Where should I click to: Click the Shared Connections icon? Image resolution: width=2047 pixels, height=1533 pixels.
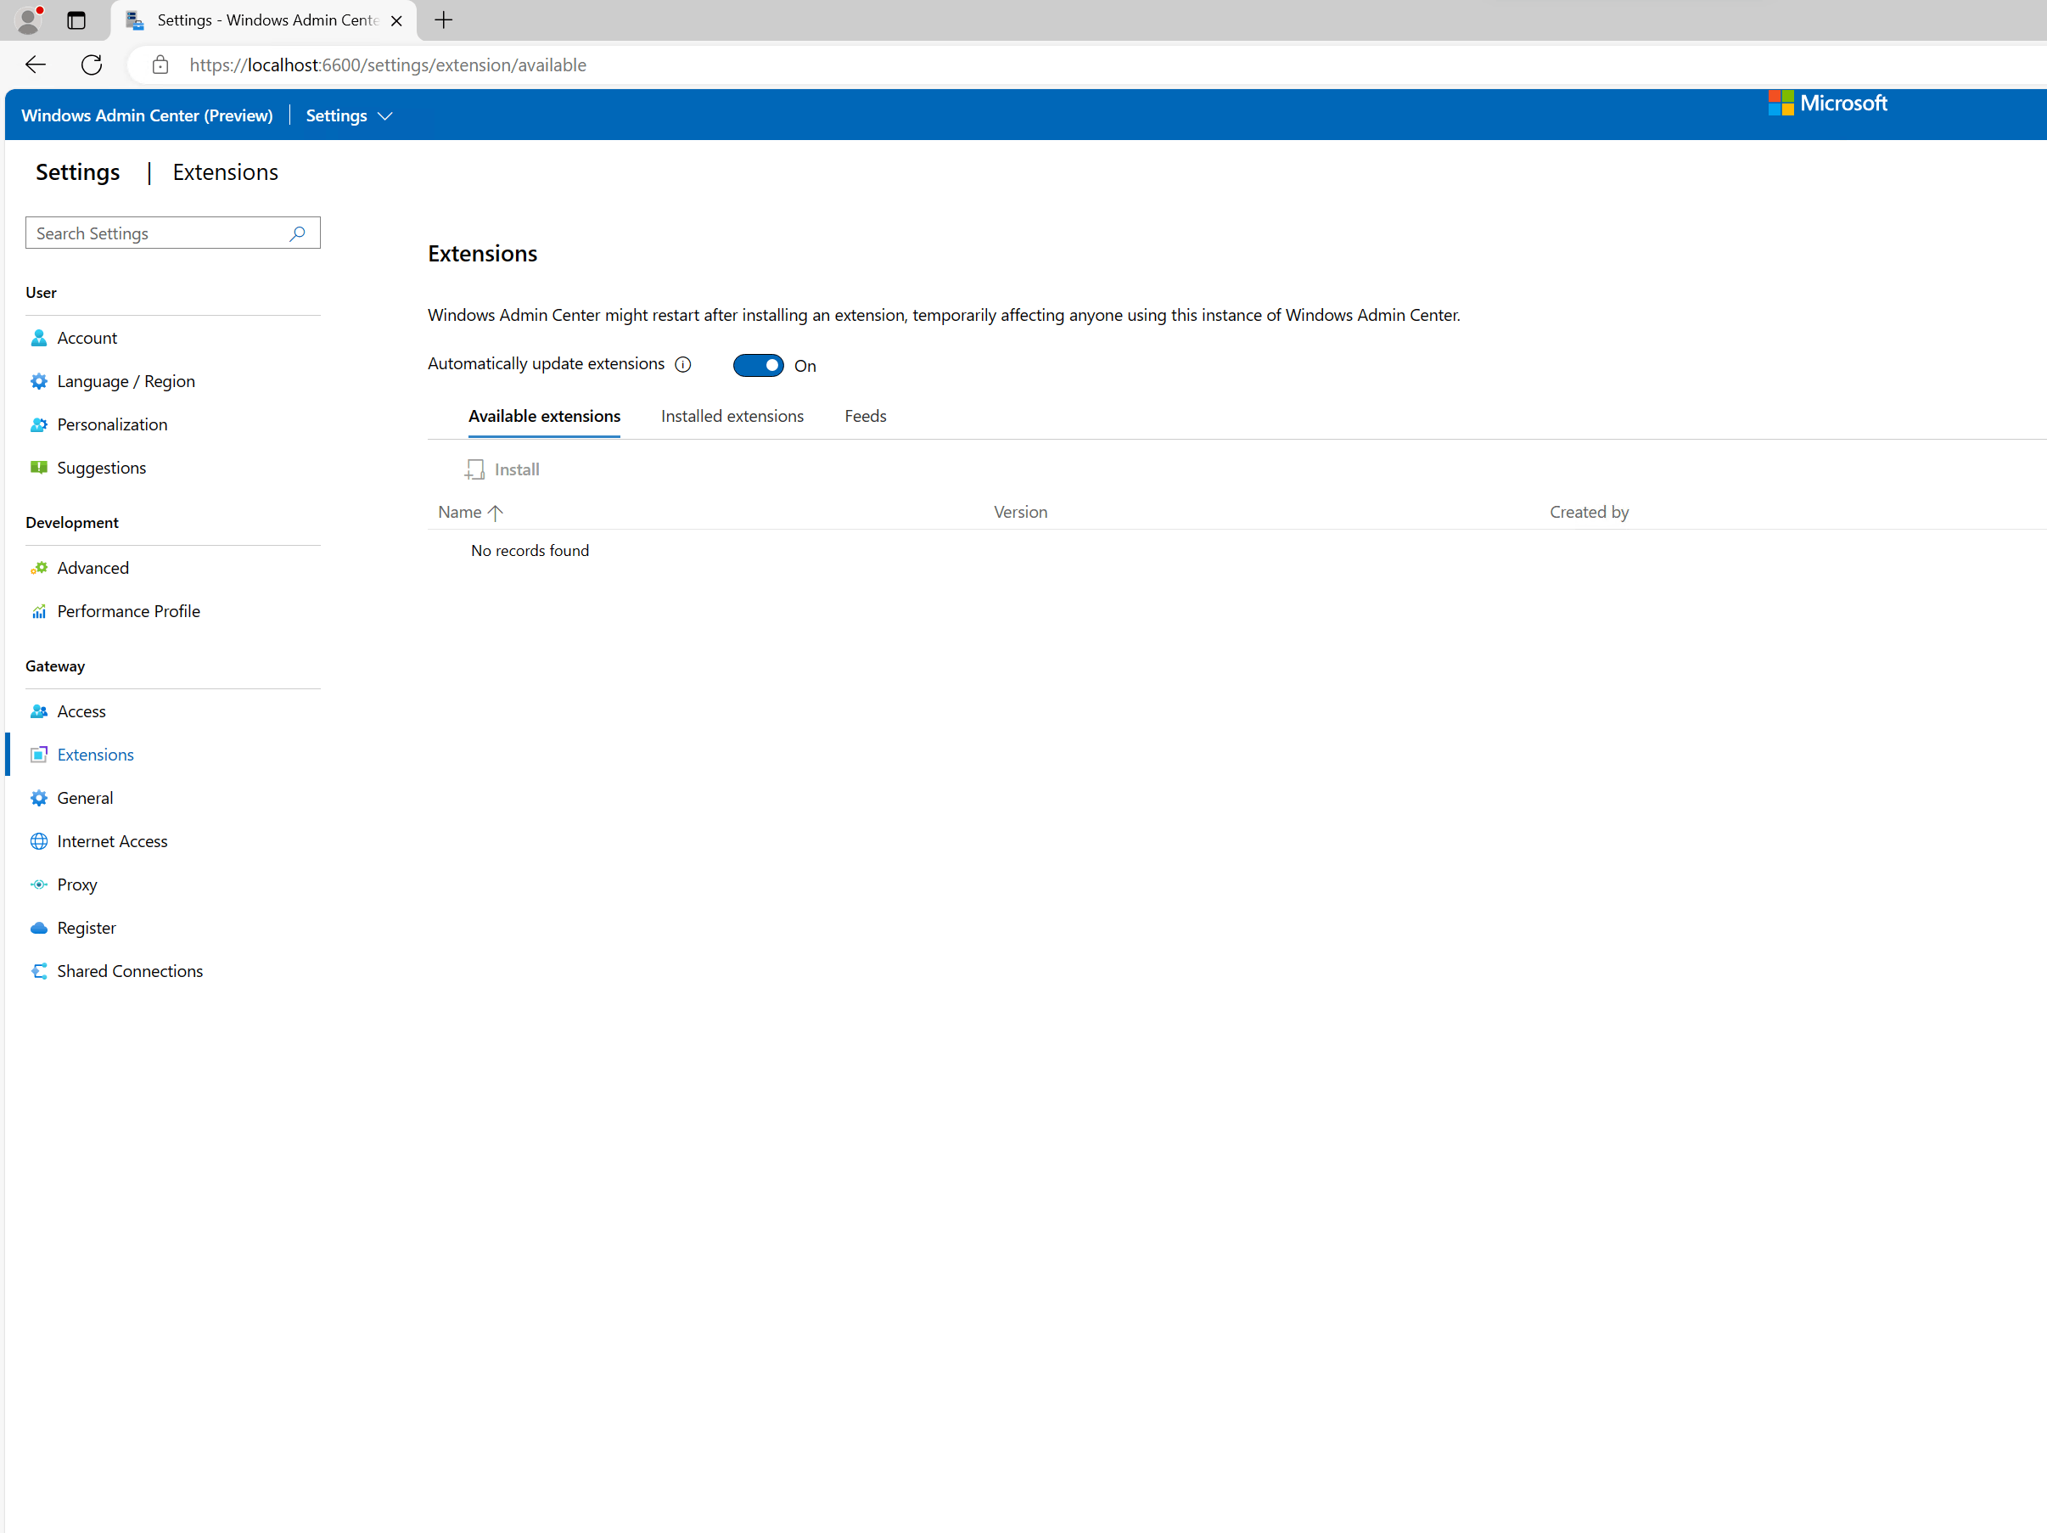coord(39,971)
